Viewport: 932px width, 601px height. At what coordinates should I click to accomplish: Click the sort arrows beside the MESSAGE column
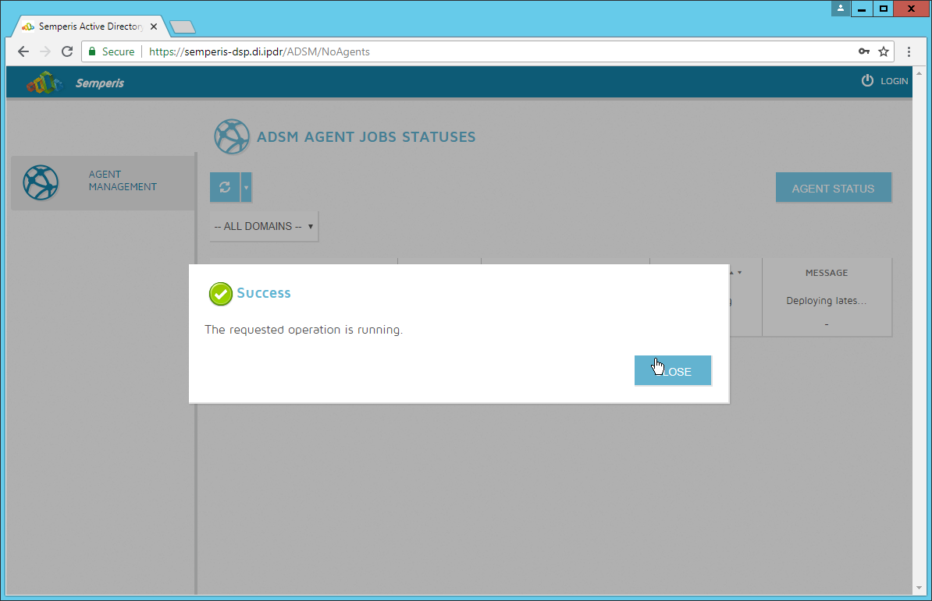(x=735, y=273)
